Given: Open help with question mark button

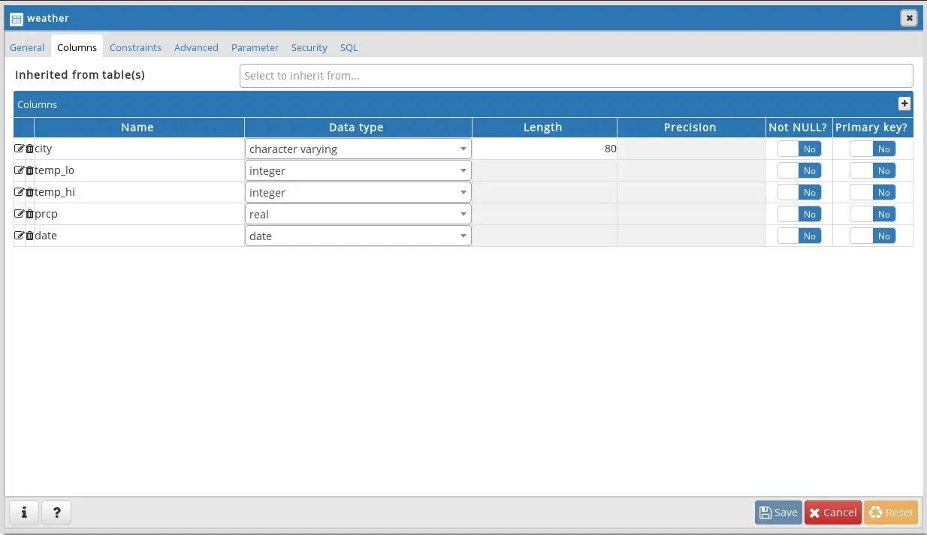Looking at the screenshot, I should [x=56, y=512].
